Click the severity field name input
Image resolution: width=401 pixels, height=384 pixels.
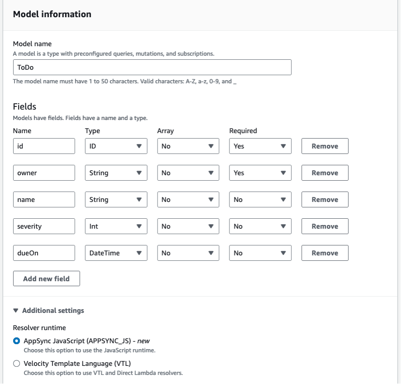pos(43,226)
